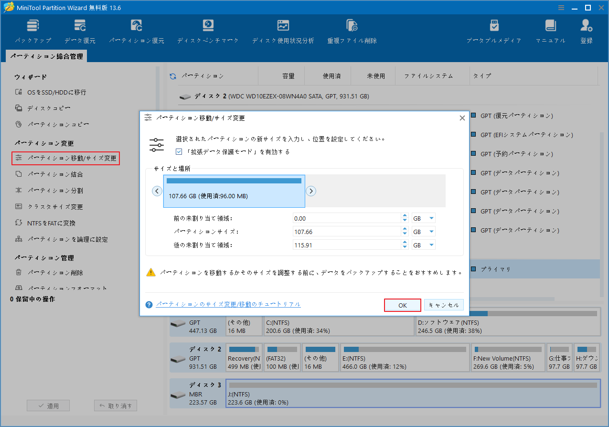Select the パーティション総合管理 tab
Viewport: 609px width, 427px height.
46,56
